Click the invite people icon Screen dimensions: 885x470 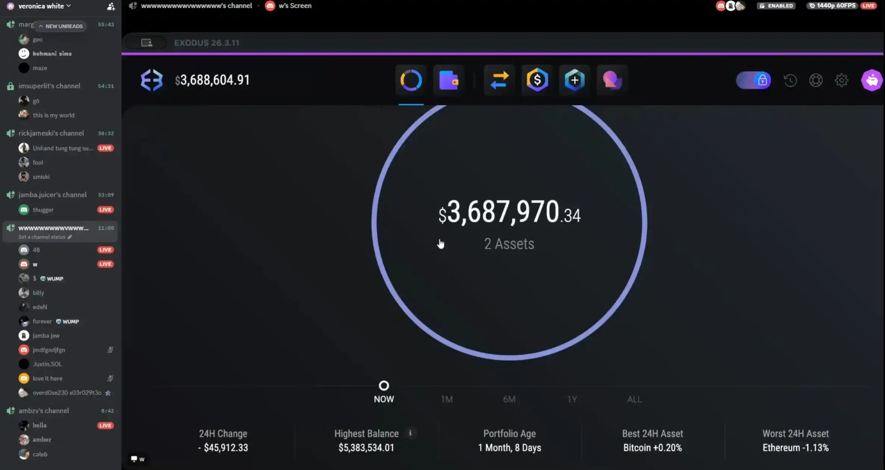click(x=111, y=6)
